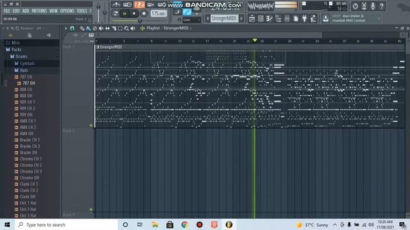Image resolution: width=410 pixels, height=230 pixels.
Task: Select the 707 OH sample
Action: pyautogui.click(x=29, y=83)
